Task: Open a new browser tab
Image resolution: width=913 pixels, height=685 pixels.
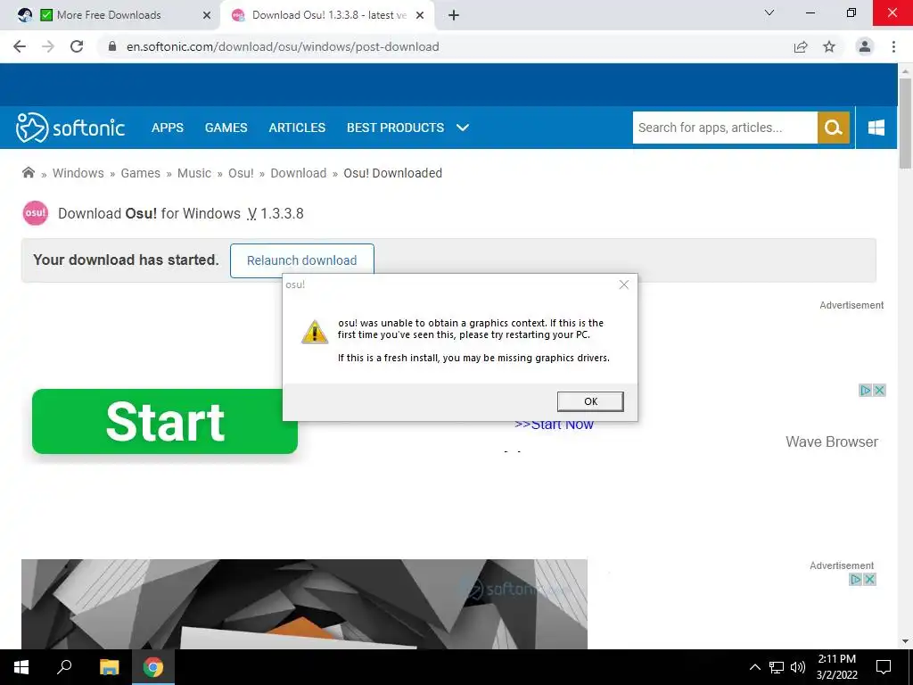Action: pos(454,15)
